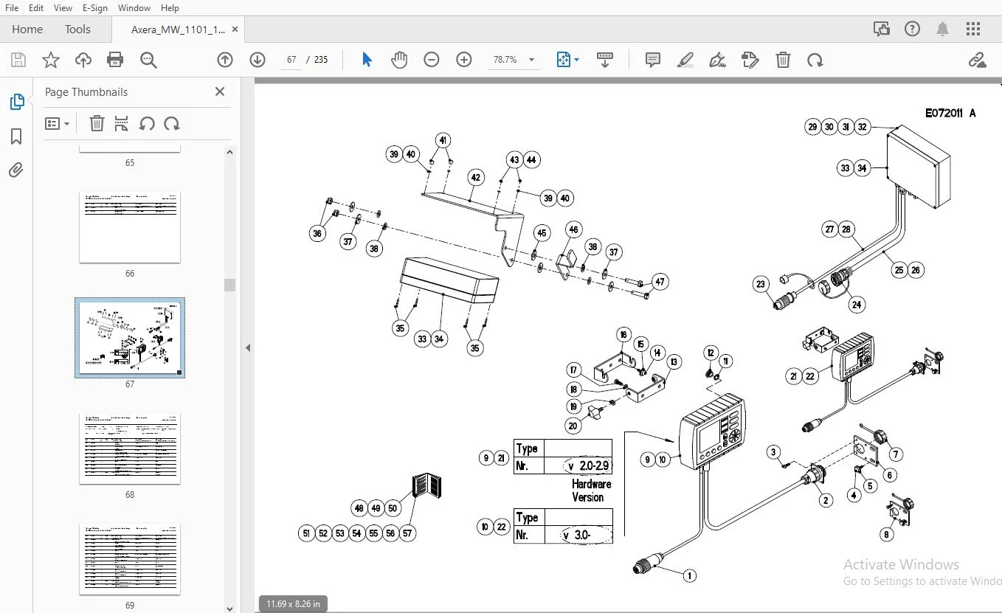1002x613 pixels.
Task: Open the E-Sign menu
Action: [x=95, y=7]
